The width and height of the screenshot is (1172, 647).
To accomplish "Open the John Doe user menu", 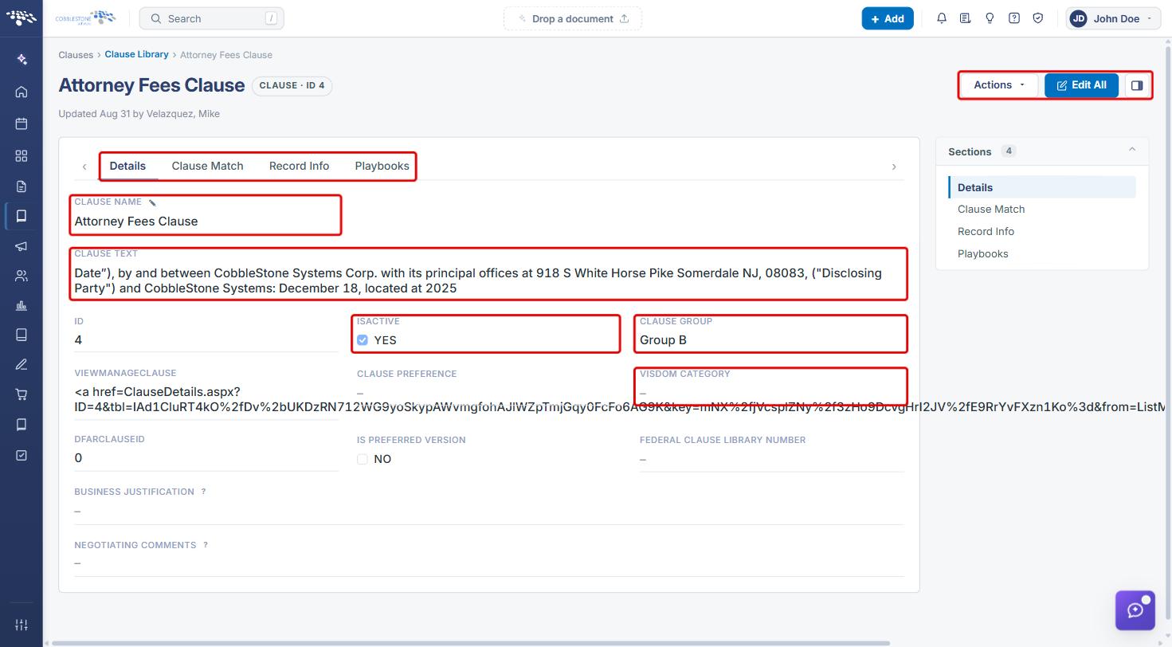I will [x=1113, y=18].
